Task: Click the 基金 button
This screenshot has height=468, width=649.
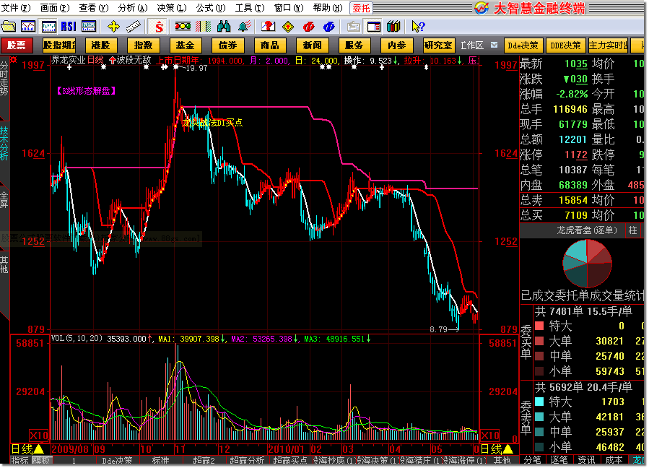Action: [x=185, y=45]
